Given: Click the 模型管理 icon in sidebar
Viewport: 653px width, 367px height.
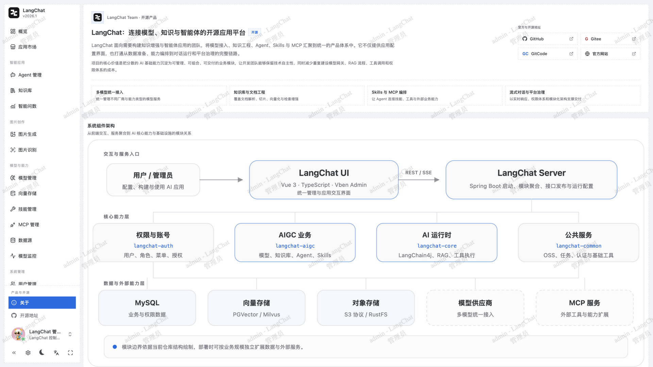Looking at the screenshot, I should tap(13, 178).
